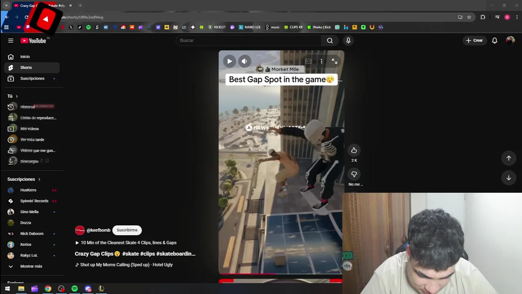This screenshot has height=294, width=522.
Task: Open Dozza channel
Action: click(x=32, y=223)
